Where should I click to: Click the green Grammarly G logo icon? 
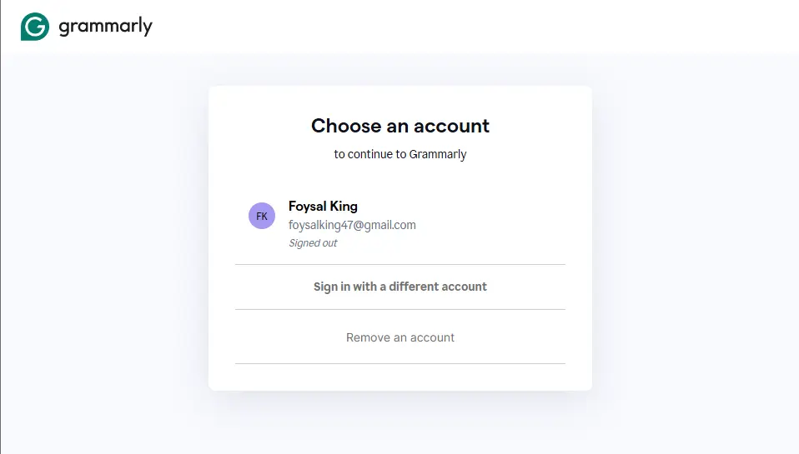[x=35, y=27]
